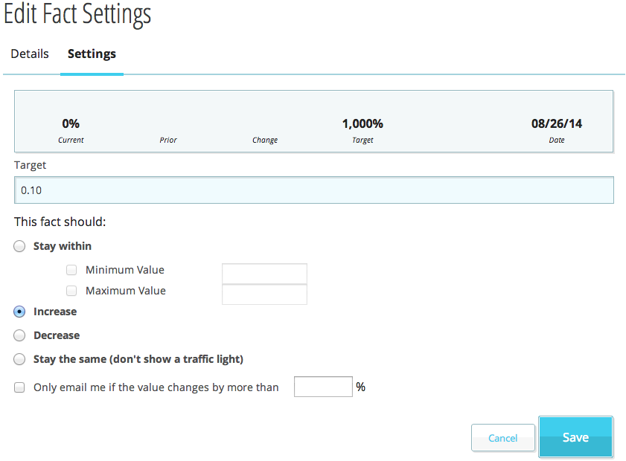This screenshot has height=461, width=626.
Task: Click the Change label in summary
Action: pyautogui.click(x=265, y=140)
